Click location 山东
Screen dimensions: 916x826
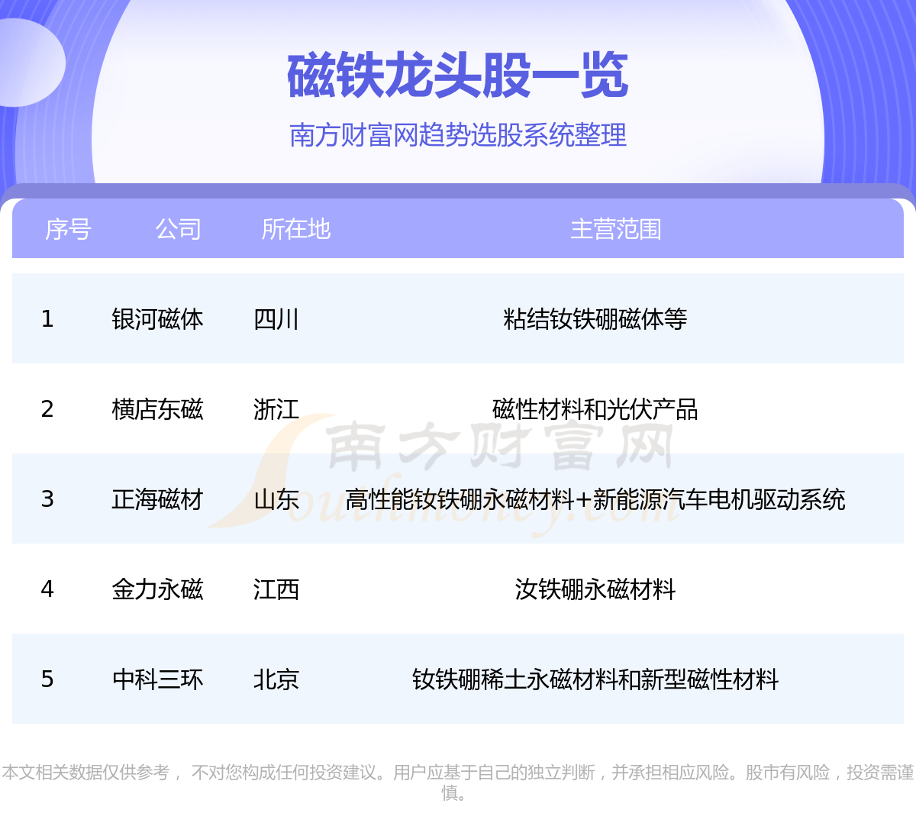click(276, 499)
